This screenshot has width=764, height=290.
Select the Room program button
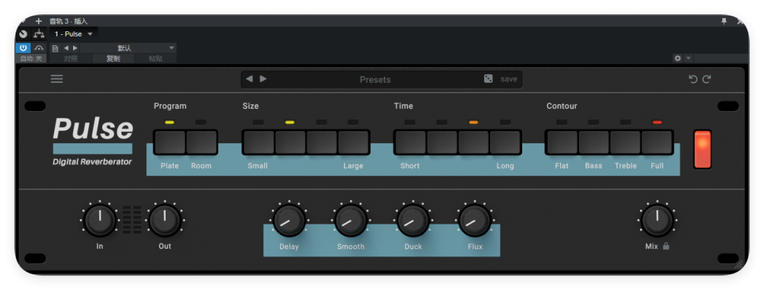tap(201, 142)
